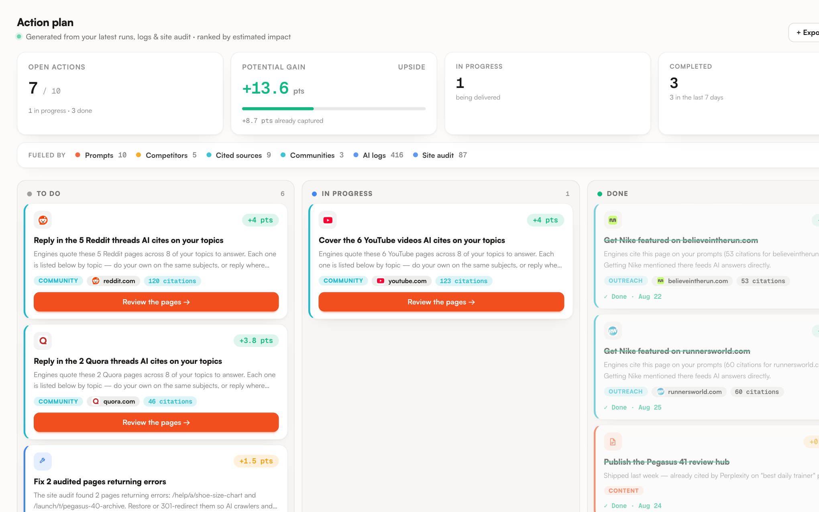Image resolution: width=819 pixels, height=512 pixels.
Task: Open Get Nike featured on runnersworld.com title
Action: (x=677, y=351)
